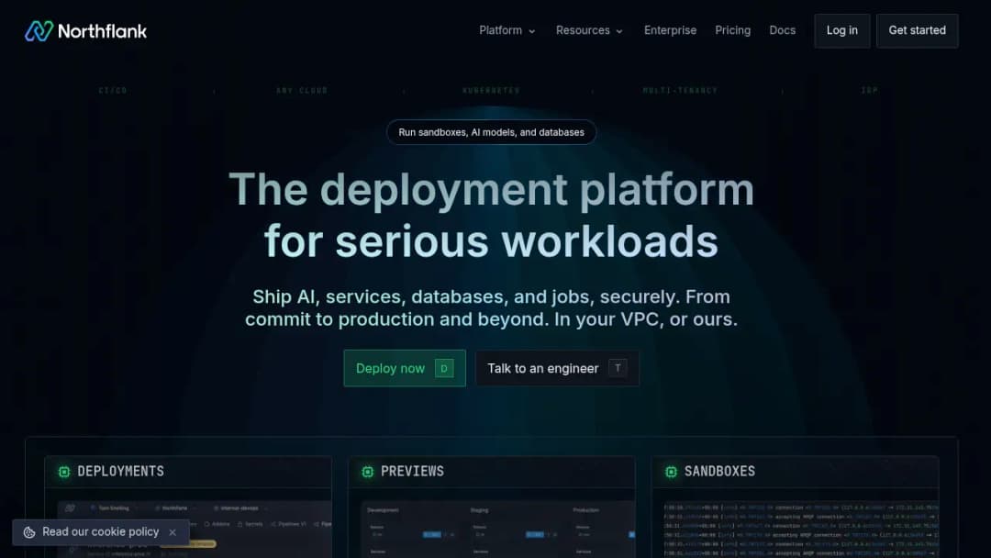Click the cookie icon in the cookie banner
This screenshot has height=558, width=991.
29,532
